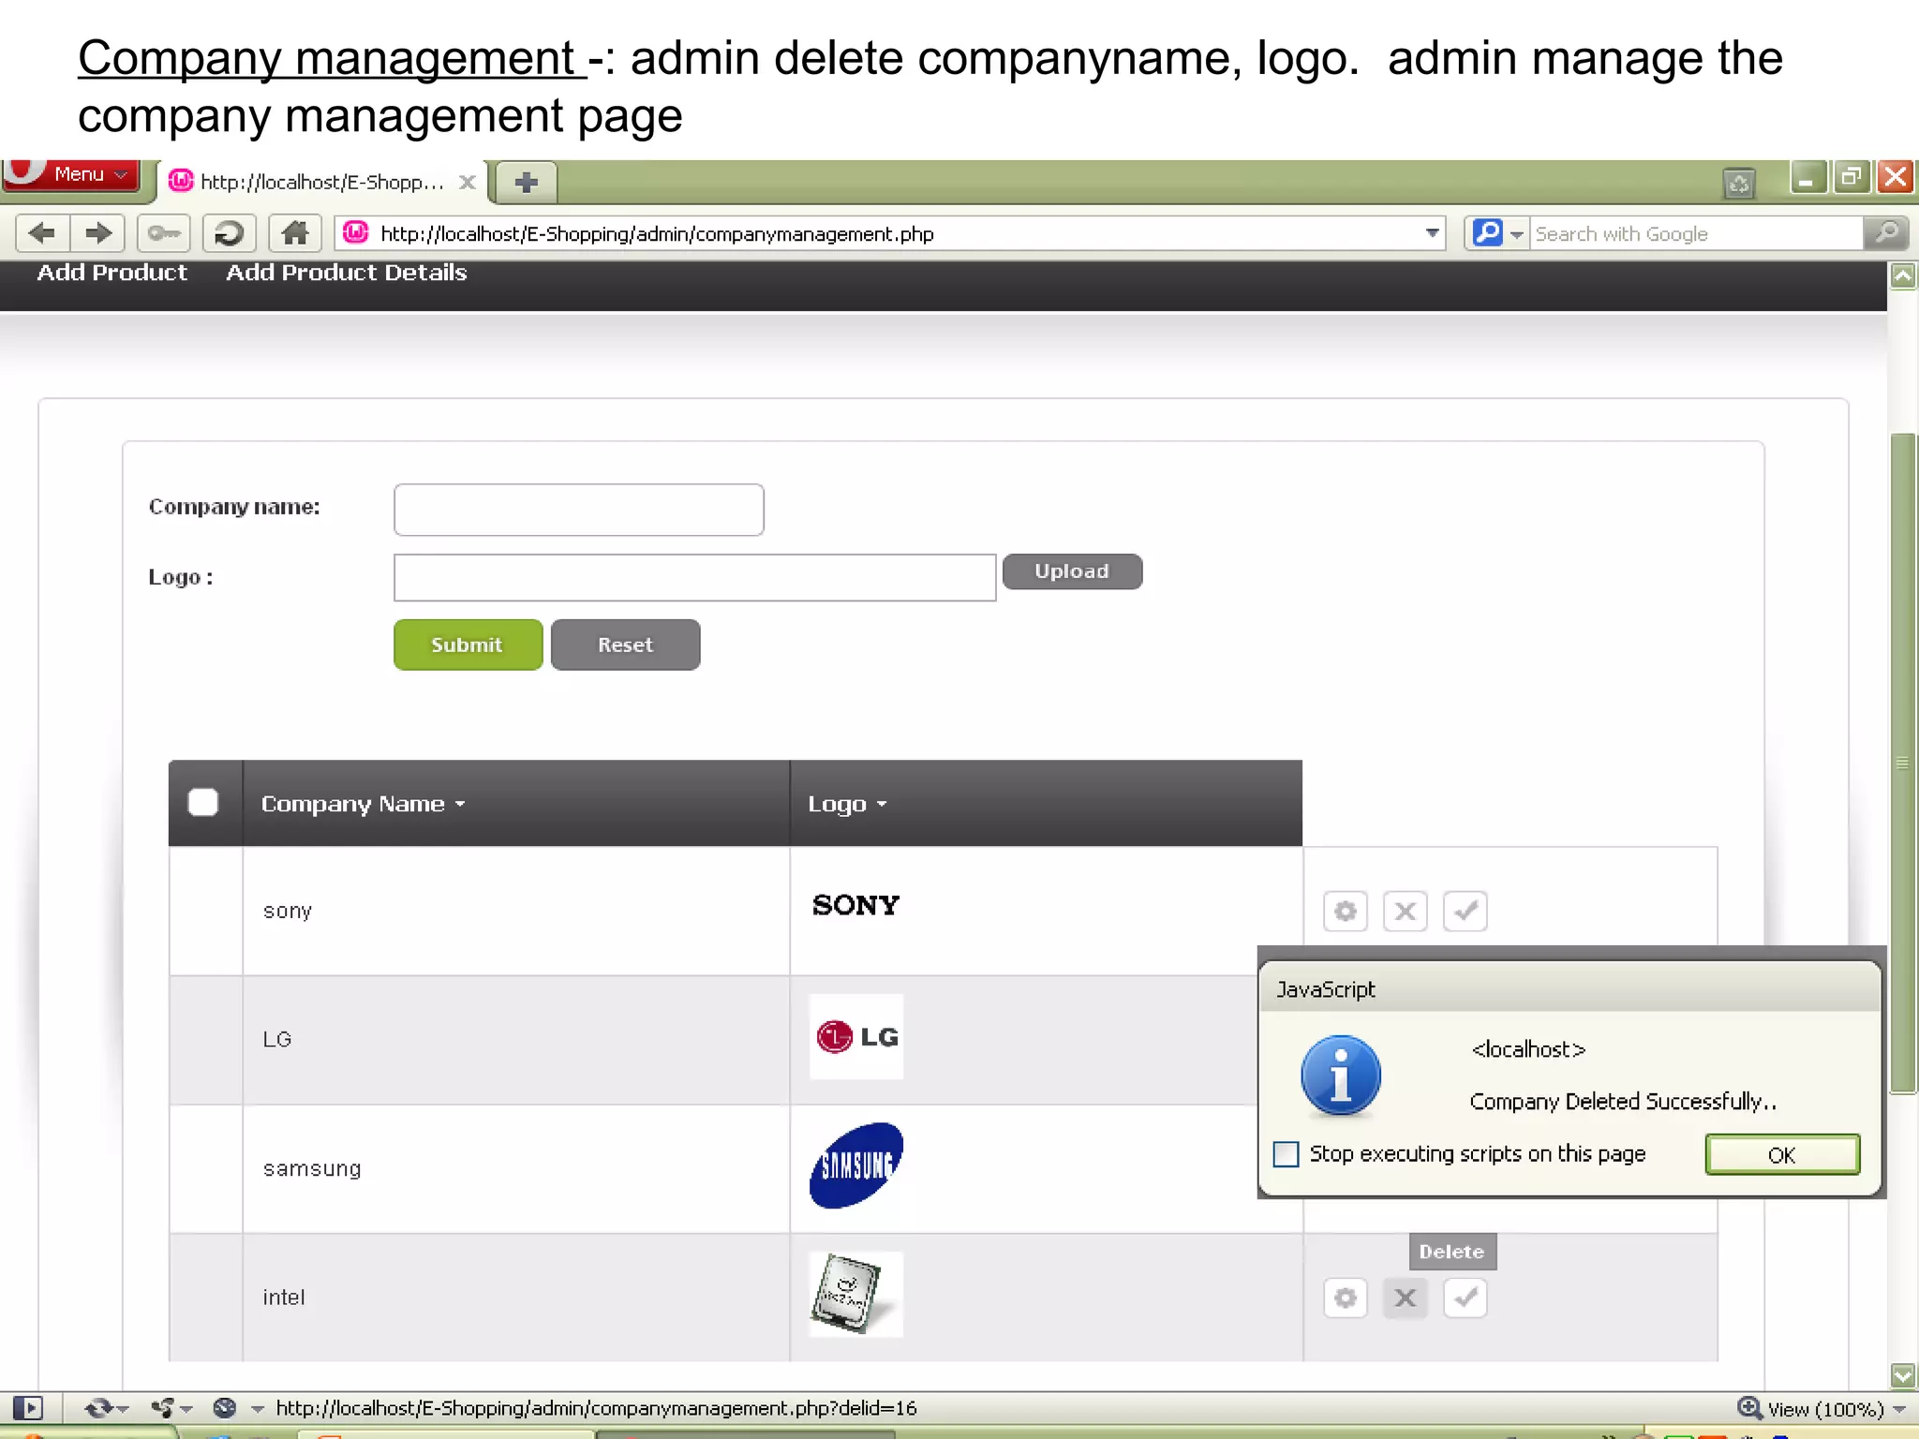Open the Add Product menu item
The image size is (1919, 1439).
[112, 273]
